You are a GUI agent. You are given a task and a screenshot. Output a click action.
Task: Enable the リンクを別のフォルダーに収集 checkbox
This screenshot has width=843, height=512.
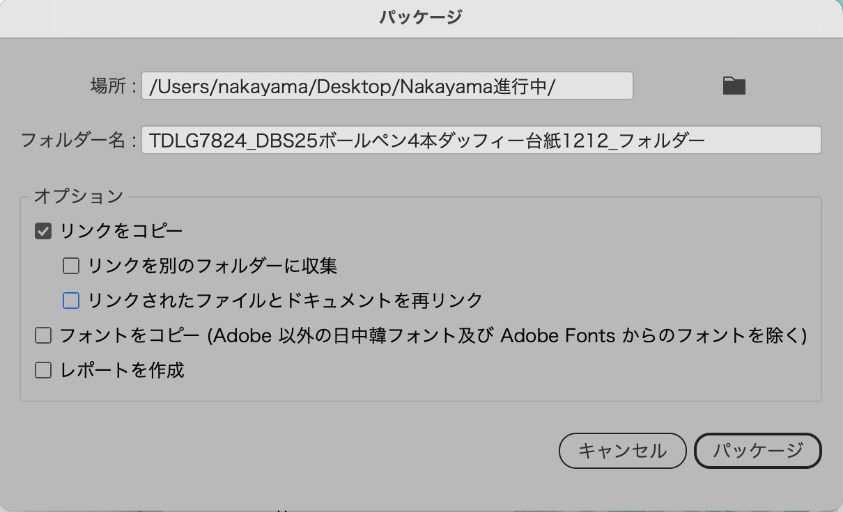71,266
